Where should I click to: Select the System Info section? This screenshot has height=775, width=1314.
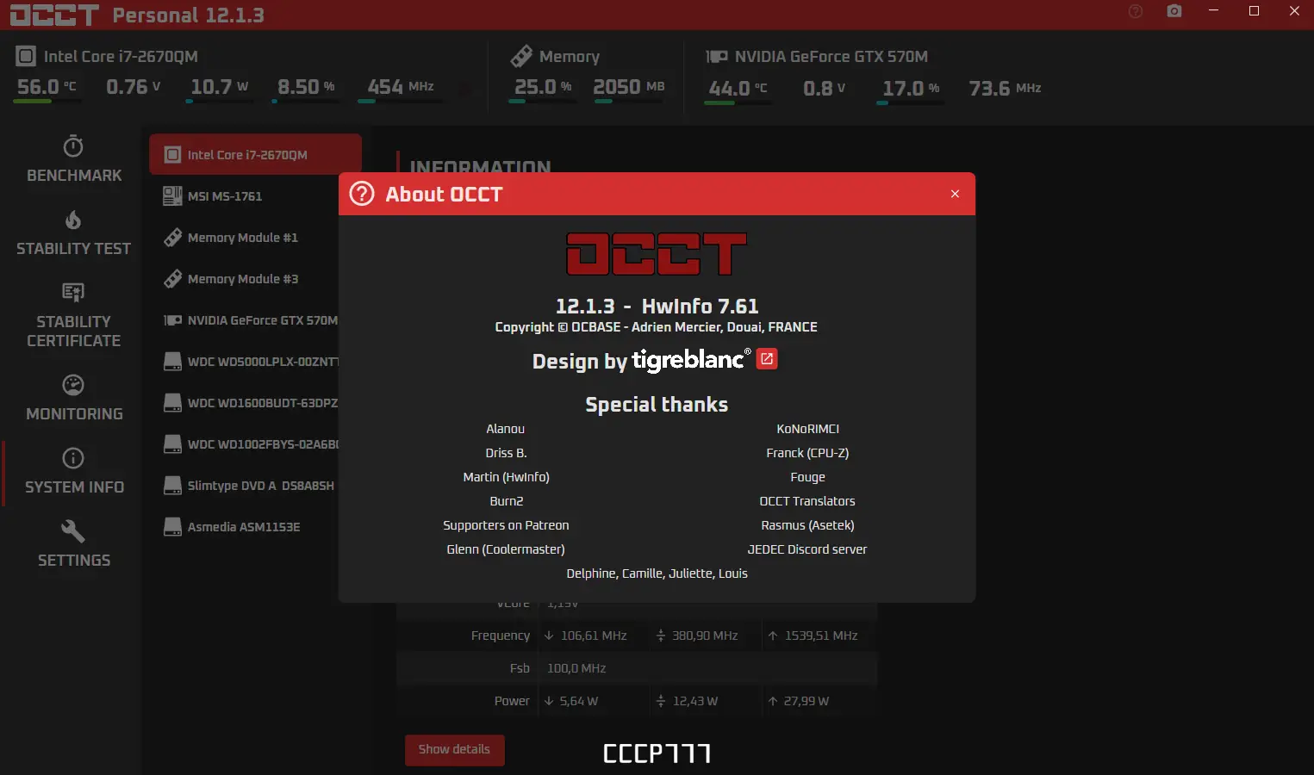tap(73, 471)
